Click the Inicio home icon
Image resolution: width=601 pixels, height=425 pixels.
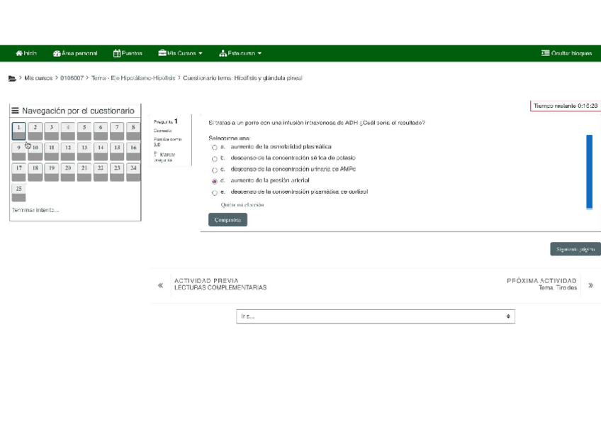20,53
